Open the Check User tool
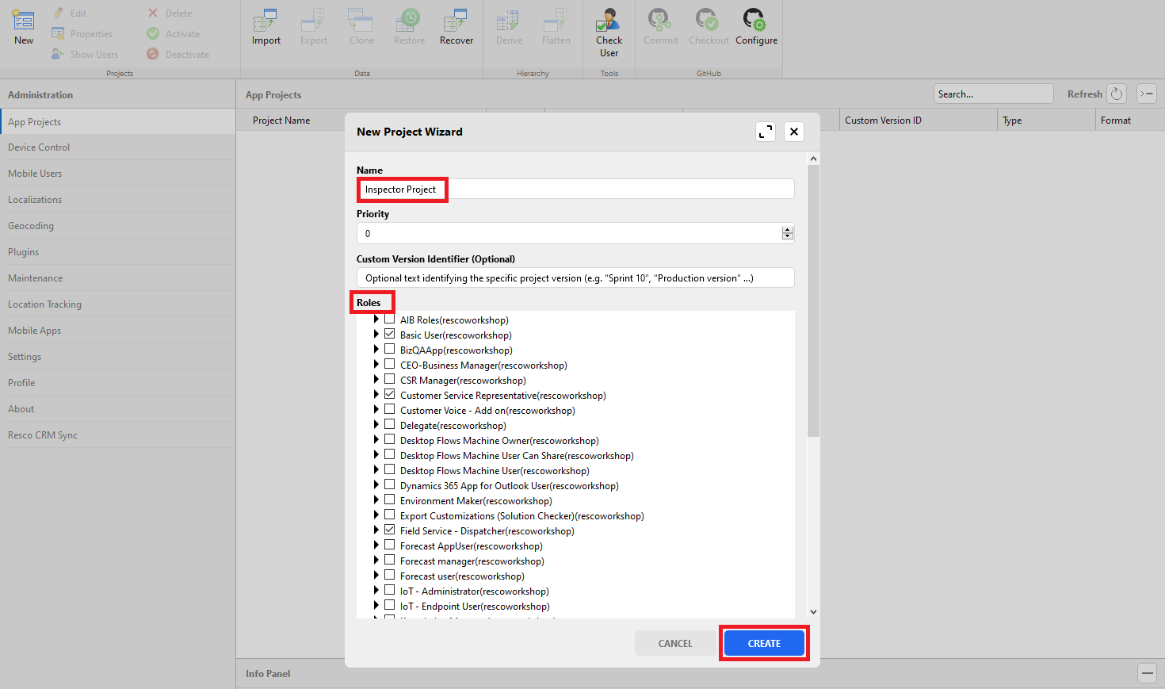 point(609,21)
